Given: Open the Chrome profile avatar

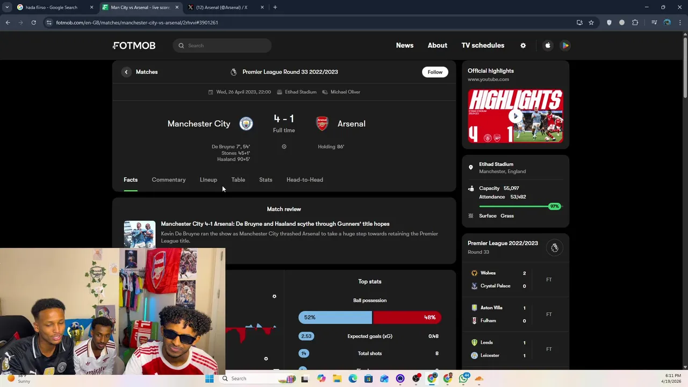Looking at the screenshot, I should (x=667, y=23).
